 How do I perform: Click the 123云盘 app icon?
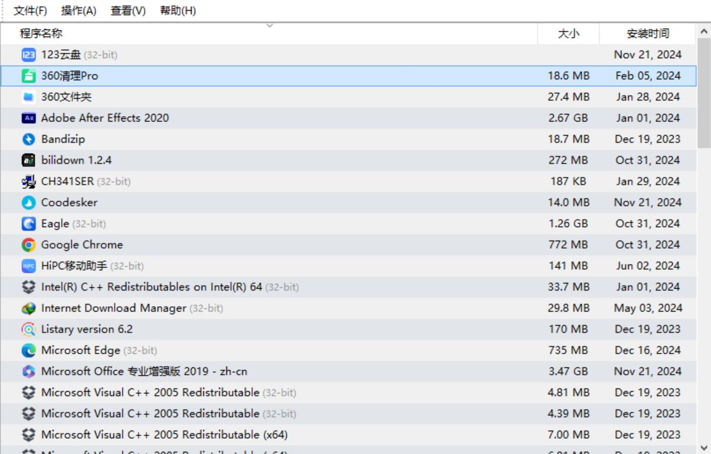click(x=28, y=55)
